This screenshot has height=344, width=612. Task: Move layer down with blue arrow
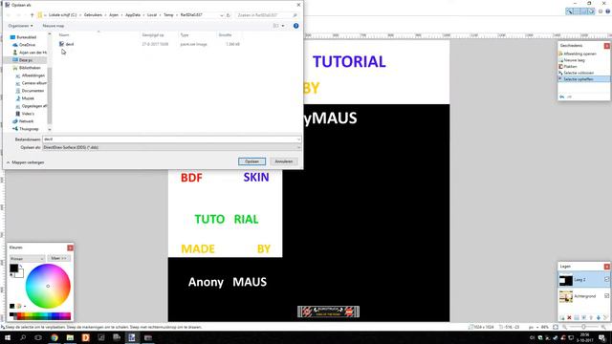pyautogui.click(x=599, y=317)
